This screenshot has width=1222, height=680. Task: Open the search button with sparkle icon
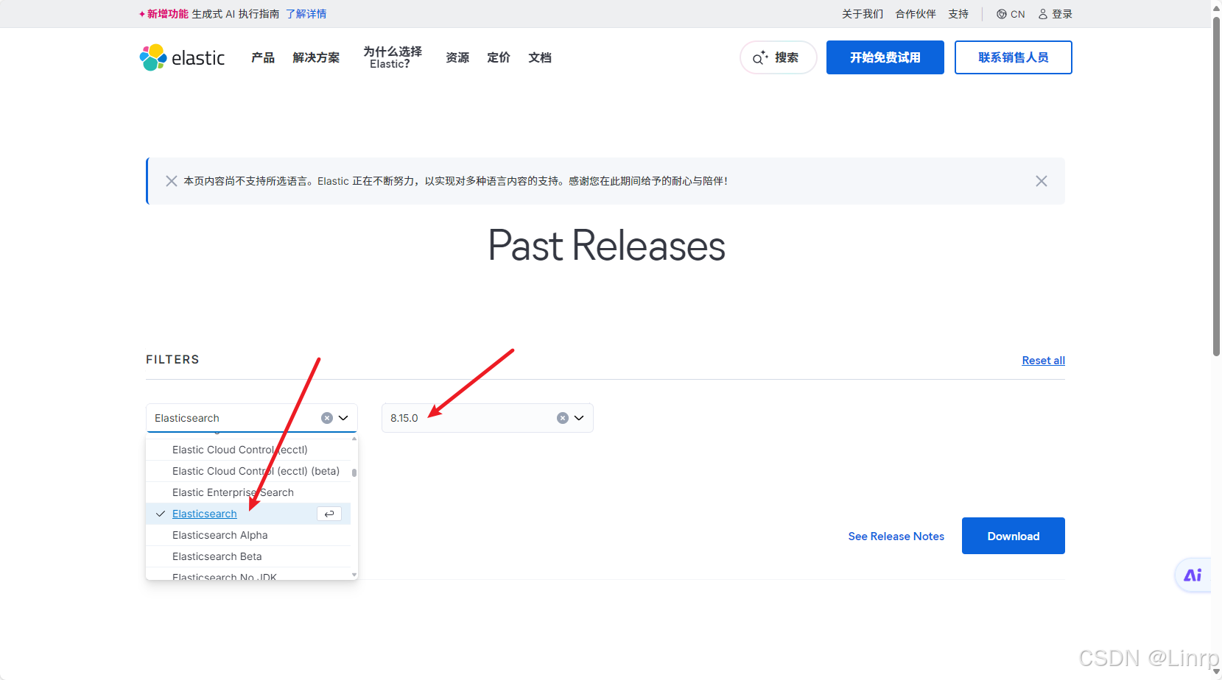pyautogui.click(x=778, y=57)
